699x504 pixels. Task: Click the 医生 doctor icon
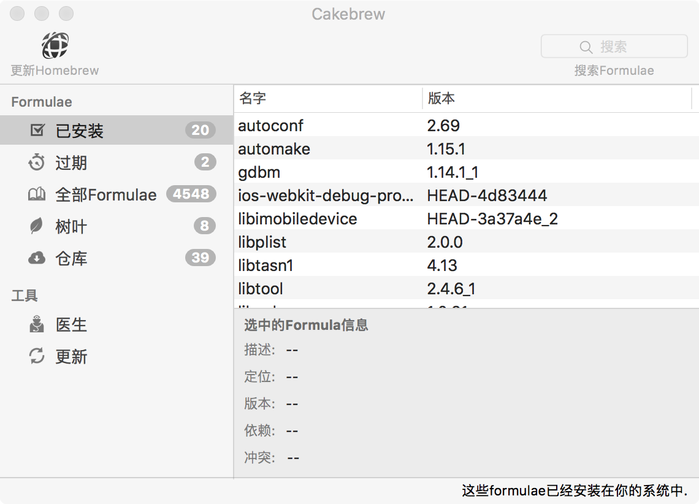pos(37,324)
